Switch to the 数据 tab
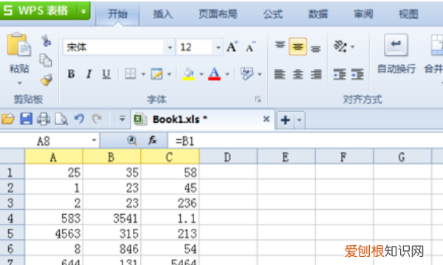Image resolution: width=443 pixels, height=265 pixels. (x=318, y=14)
